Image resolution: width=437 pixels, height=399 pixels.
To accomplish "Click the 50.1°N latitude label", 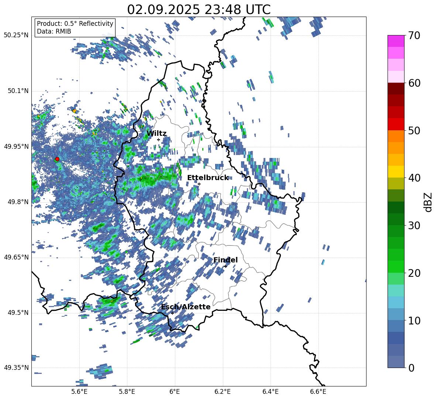I will point(18,91).
